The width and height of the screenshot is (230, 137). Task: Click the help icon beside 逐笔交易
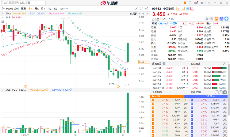click(164, 63)
